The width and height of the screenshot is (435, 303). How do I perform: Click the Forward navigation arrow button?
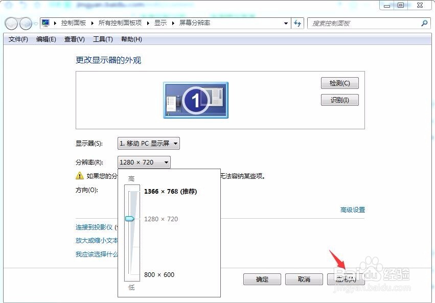coord(26,24)
